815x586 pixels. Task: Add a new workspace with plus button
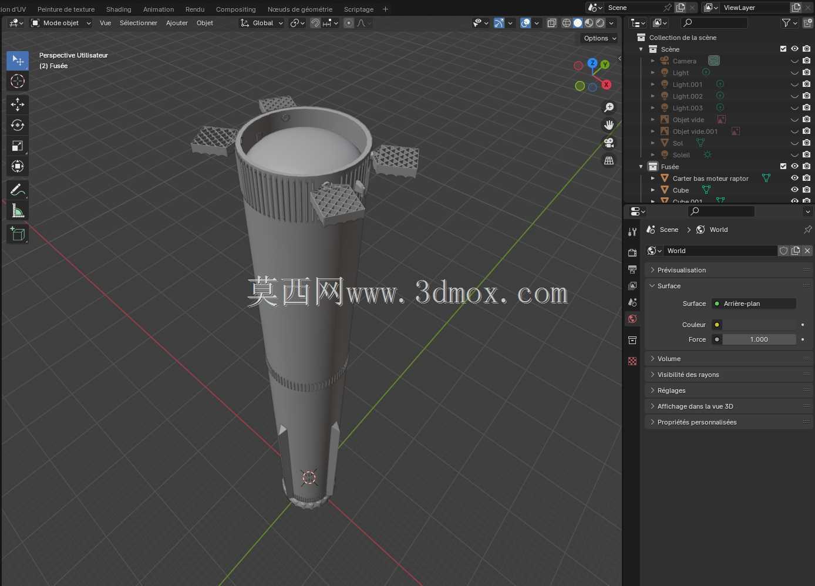click(x=385, y=9)
